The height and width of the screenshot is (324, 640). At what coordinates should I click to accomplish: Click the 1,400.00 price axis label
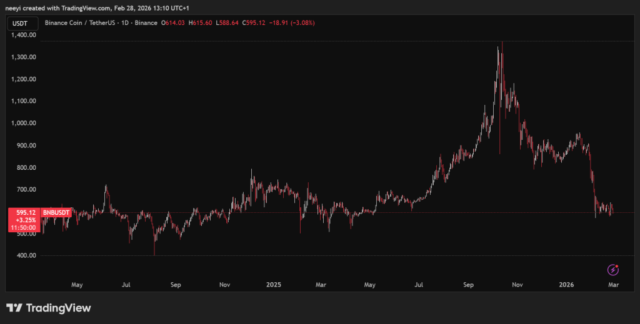pyautogui.click(x=24, y=35)
